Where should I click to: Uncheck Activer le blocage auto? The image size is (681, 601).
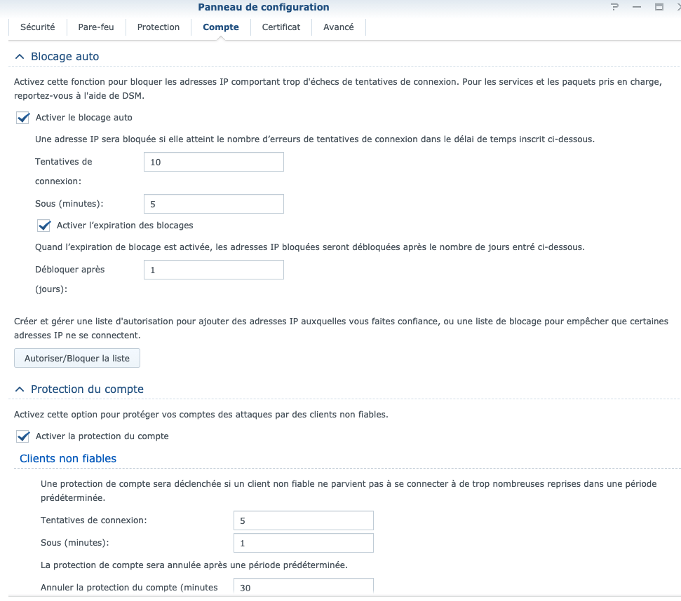[x=23, y=118]
